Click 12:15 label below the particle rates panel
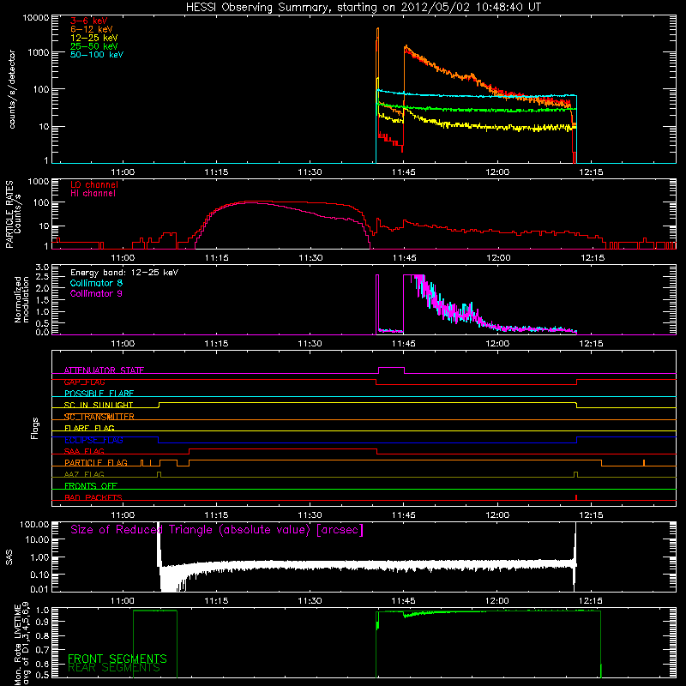This screenshot has height=686, width=686. pyautogui.click(x=593, y=258)
